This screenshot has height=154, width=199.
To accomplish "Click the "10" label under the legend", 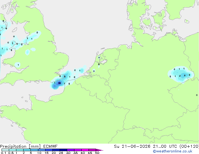I will (39, 153).
